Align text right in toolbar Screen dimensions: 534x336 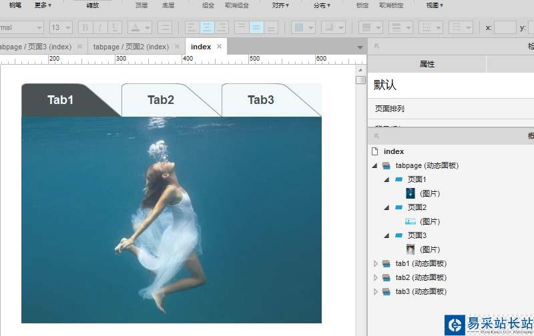(222, 27)
